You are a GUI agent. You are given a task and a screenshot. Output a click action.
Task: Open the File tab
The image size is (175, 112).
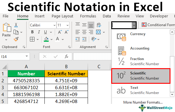pos(5,16)
